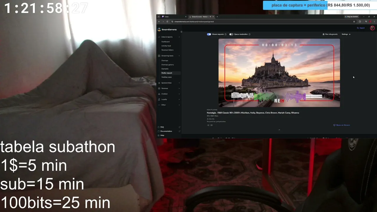Skip to previous track in media request

click(x=208, y=125)
